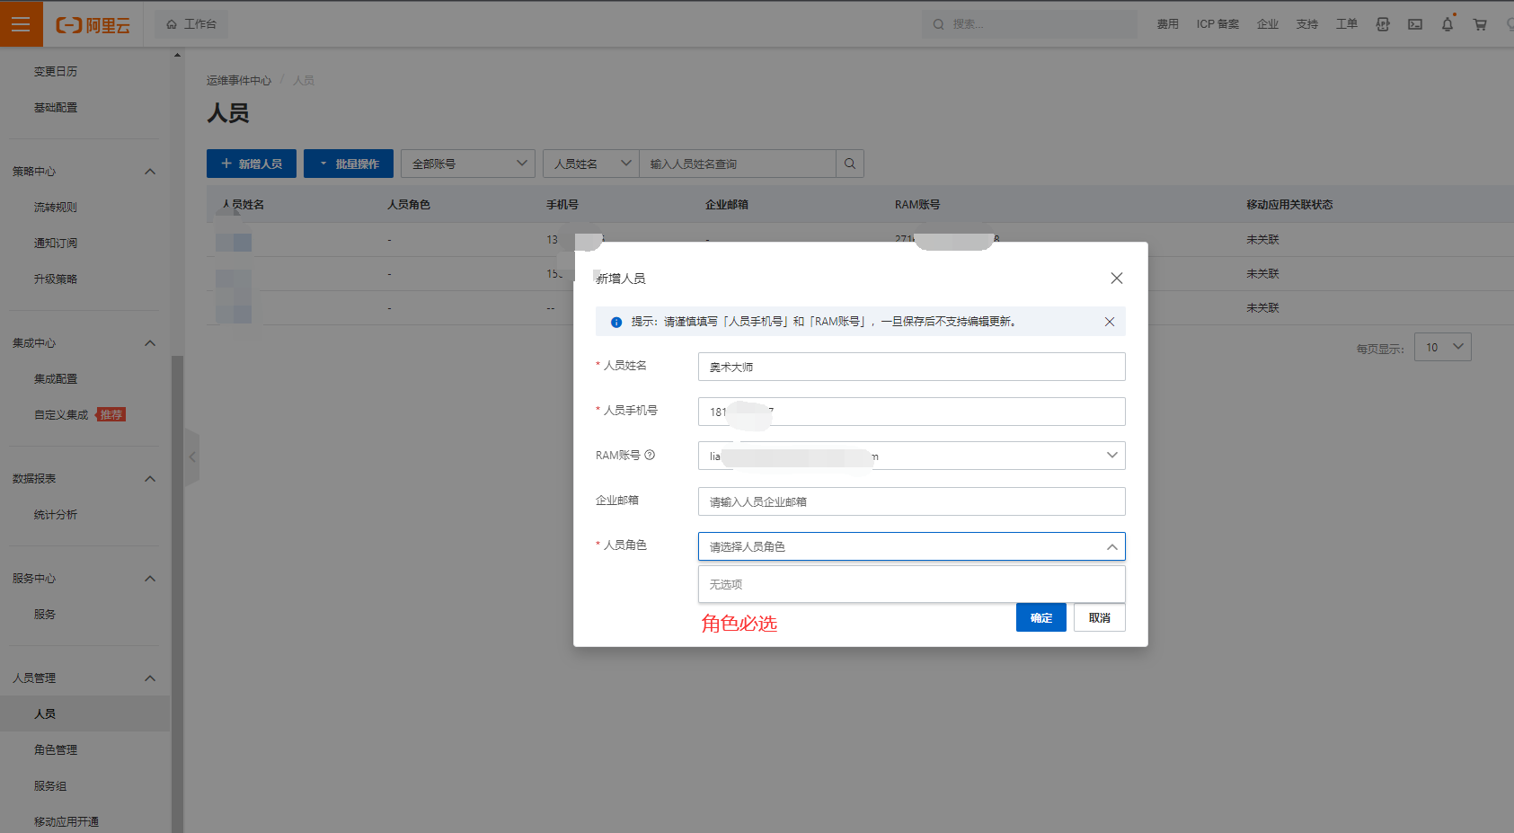Click 确定 to confirm the new member
Image resolution: width=1514 pixels, height=833 pixels.
[x=1041, y=617]
